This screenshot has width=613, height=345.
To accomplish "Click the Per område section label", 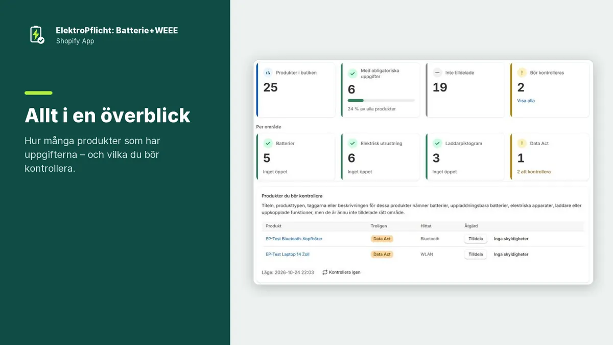I will 269,126.
